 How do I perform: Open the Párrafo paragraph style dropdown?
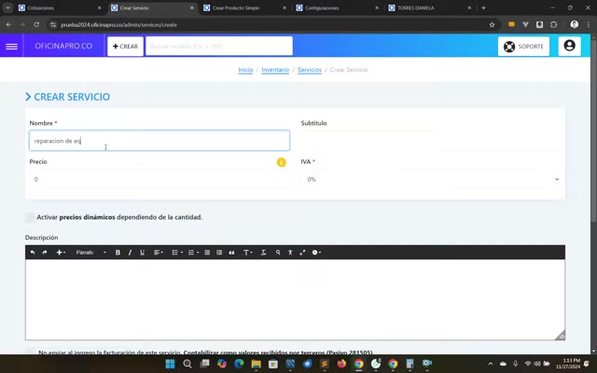[x=90, y=253]
